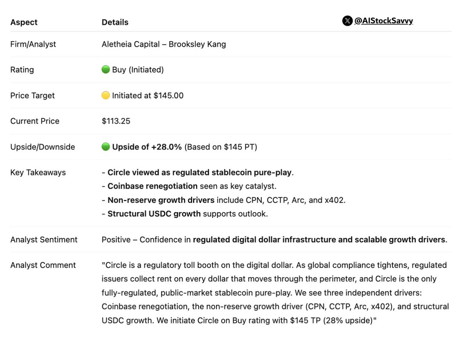468x342 pixels.
Task: Click the Analyst Comment row label
Action: tap(43, 265)
